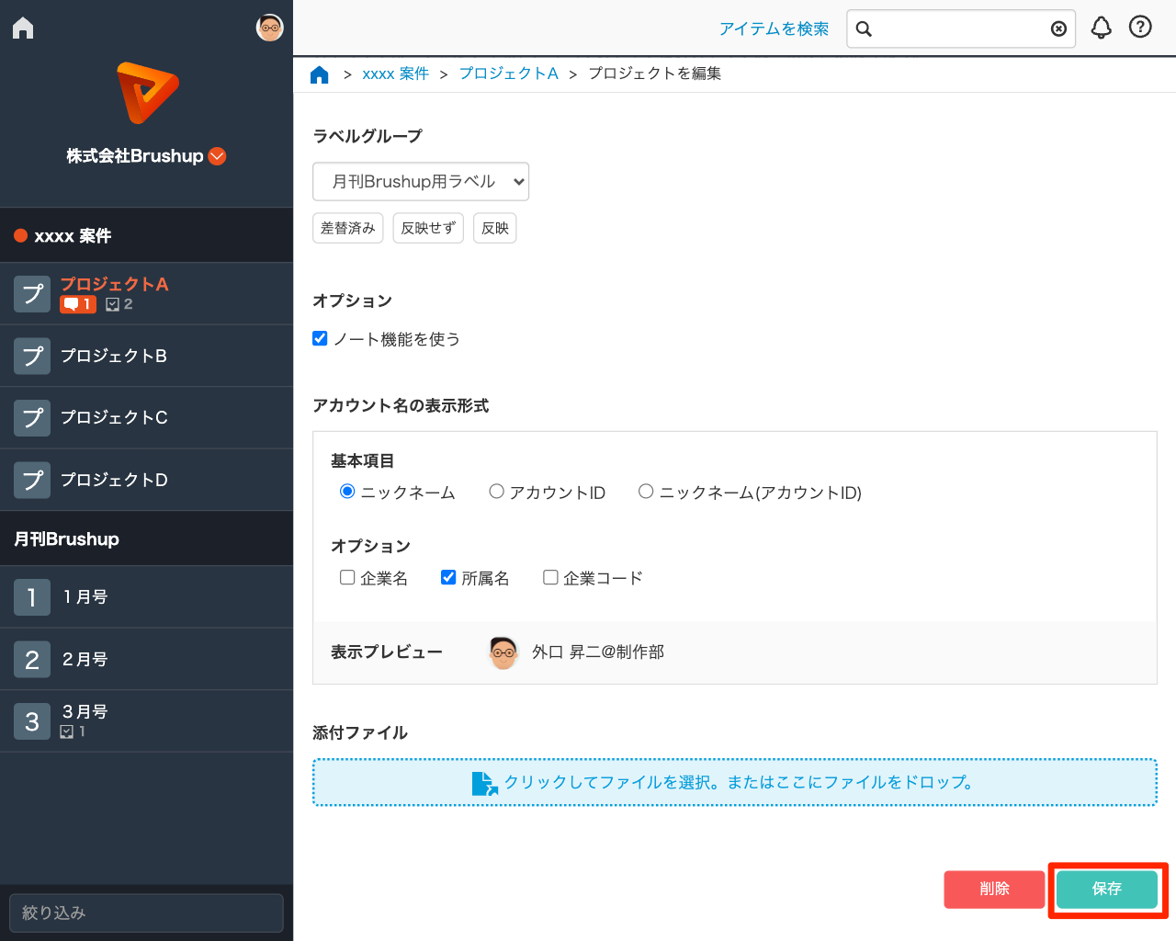This screenshot has width=1176, height=941.
Task: Open the user avatar in sidebar header
Action: [269, 28]
